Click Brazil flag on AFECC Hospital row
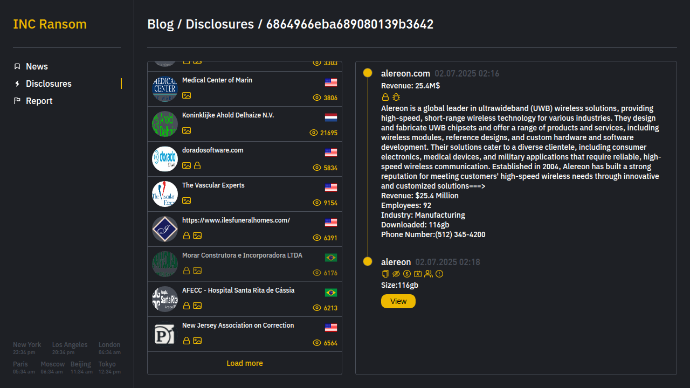This screenshot has height=388, width=690. [331, 293]
